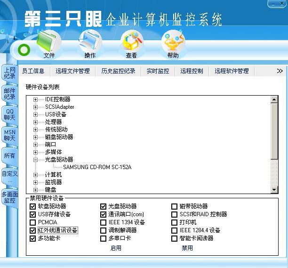Image resolution: width=288 pixels, height=268 pixels.
Task: Open the 帮助 magic lamp icon
Action: [x=173, y=41]
